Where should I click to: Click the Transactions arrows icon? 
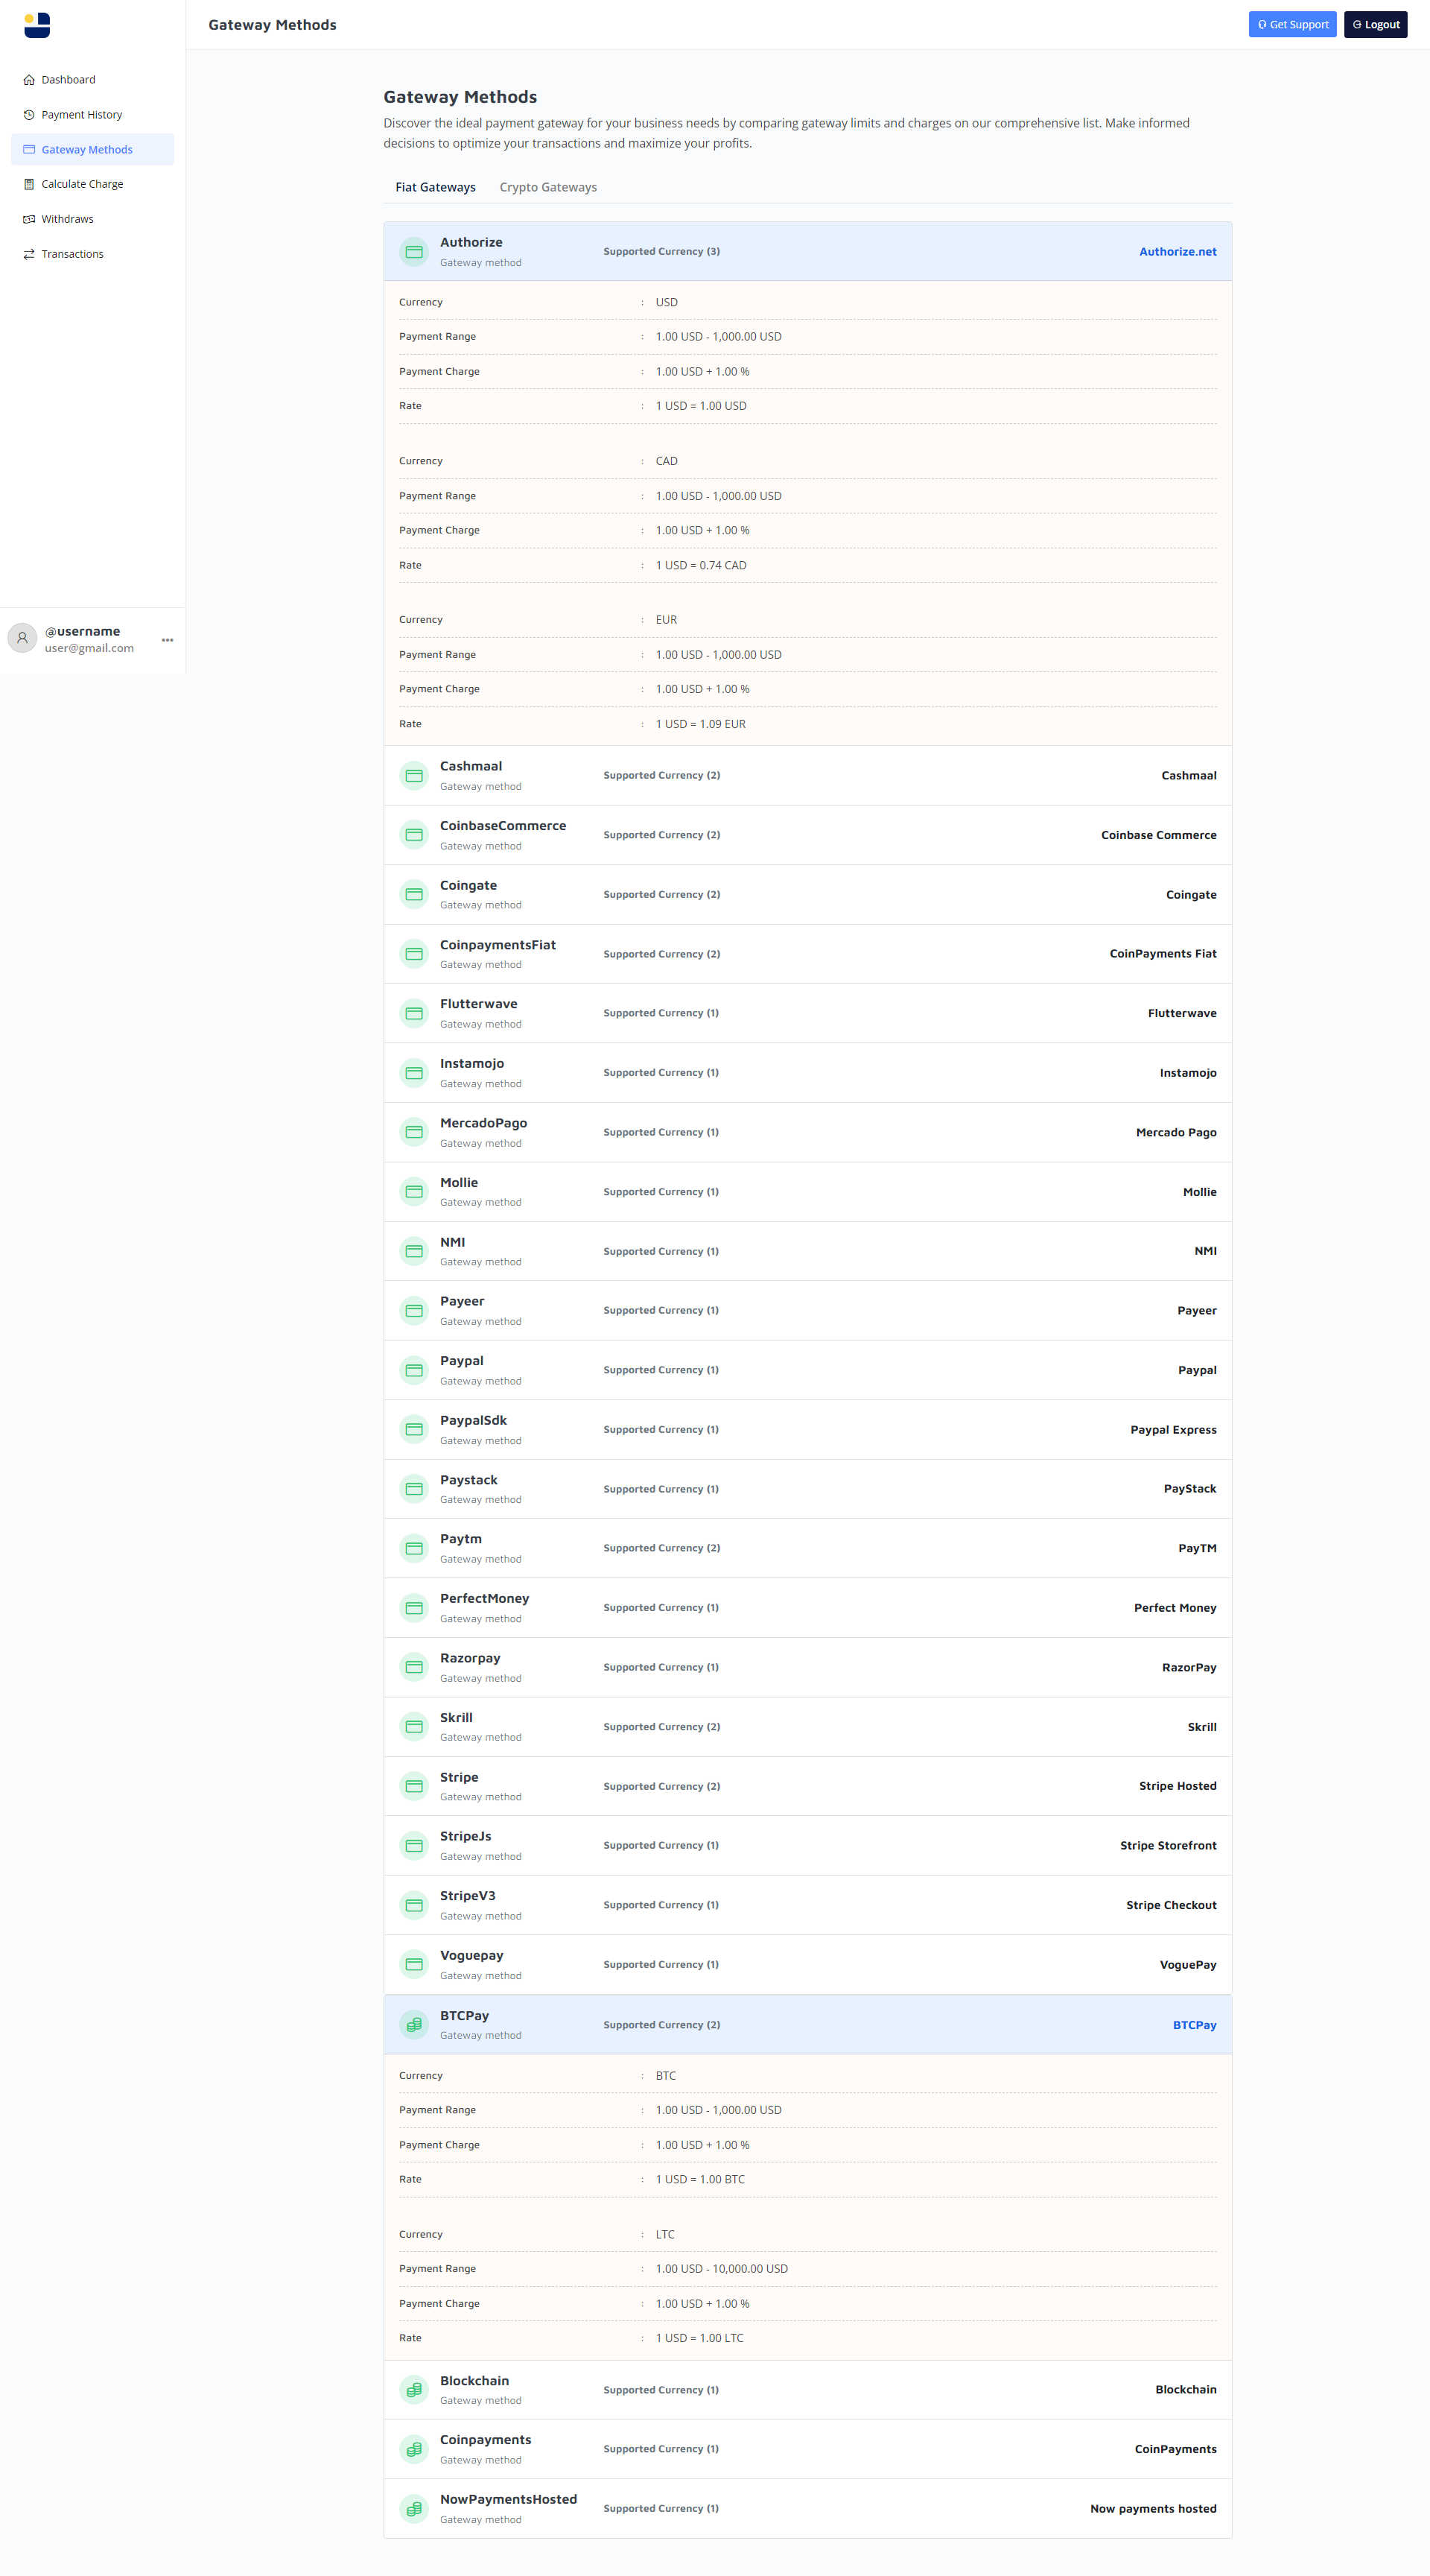pyautogui.click(x=29, y=254)
